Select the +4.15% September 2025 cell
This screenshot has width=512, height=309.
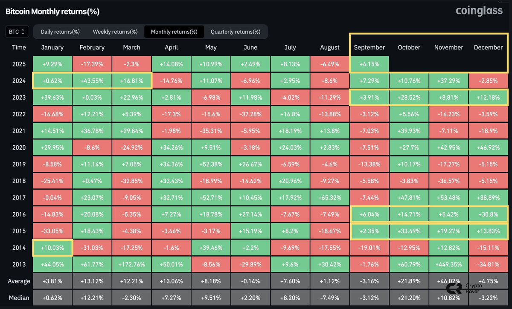pos(369,64)
